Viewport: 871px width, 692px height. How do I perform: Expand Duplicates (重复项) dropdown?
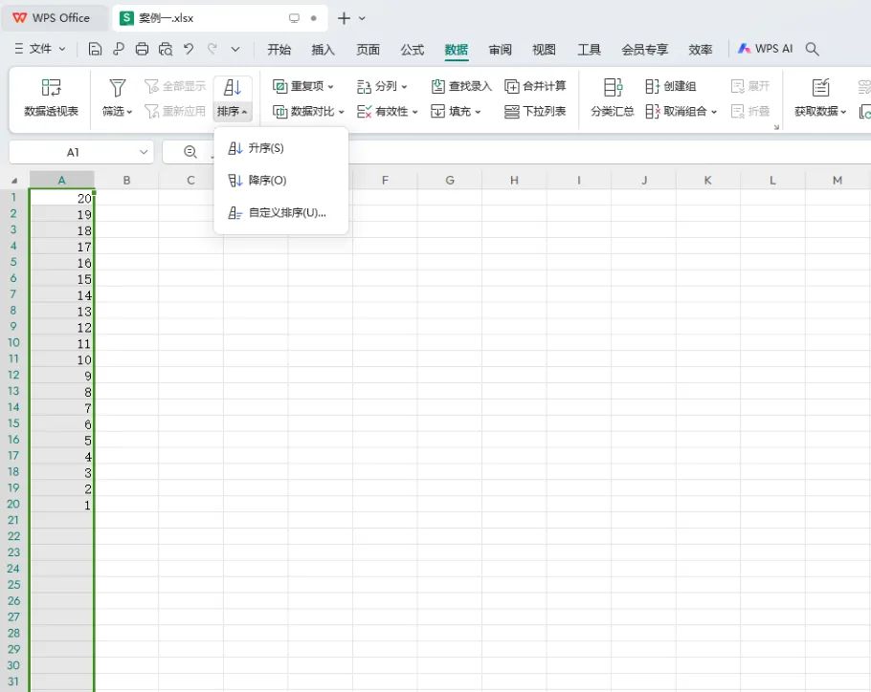coord(330,86)
